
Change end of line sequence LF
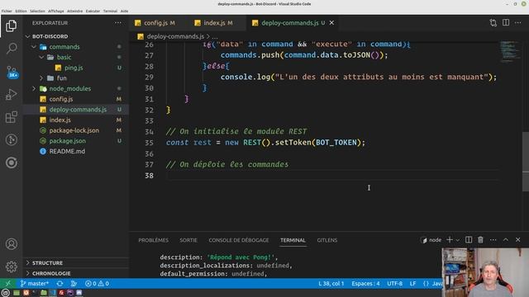pos(412,284)
